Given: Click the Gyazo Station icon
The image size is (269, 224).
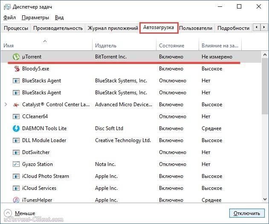Looking at the screenshot, I should [16, 164].
